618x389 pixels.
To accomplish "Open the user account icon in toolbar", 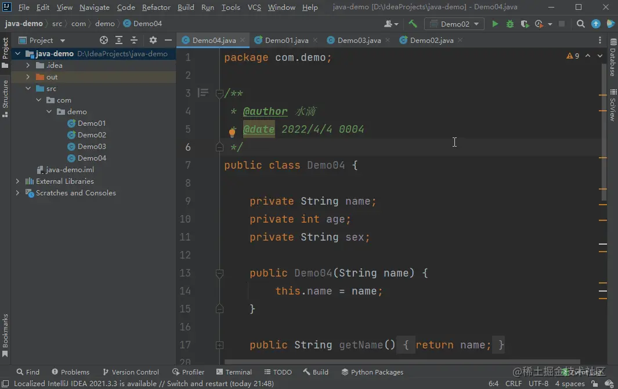I will tap(391, 24).
